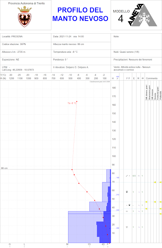Click the 'Commento' column header

click(x=152, y=78)
